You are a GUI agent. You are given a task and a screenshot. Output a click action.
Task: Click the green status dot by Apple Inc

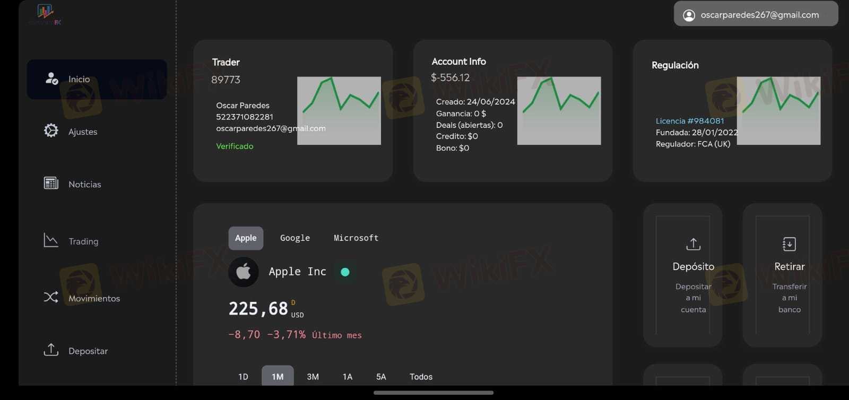[345, 272]
